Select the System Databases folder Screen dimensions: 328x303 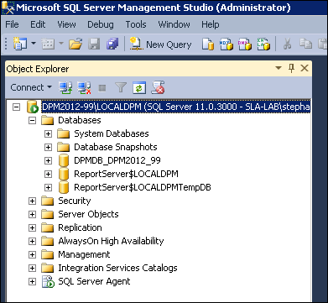(x=112, y=133)
